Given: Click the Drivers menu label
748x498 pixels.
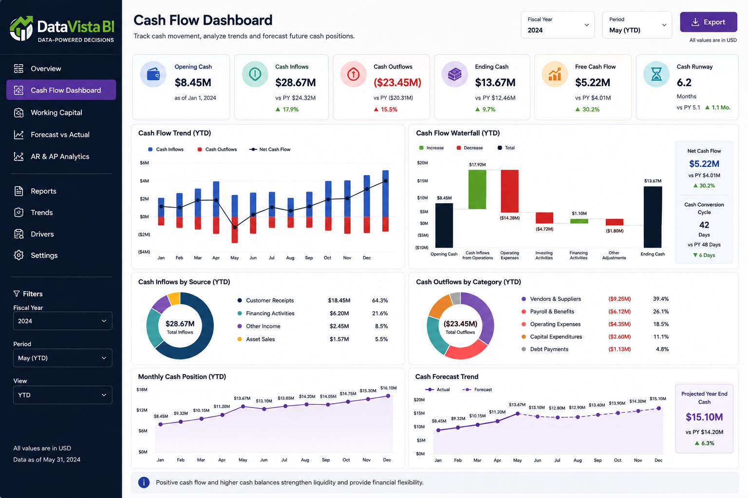Looking at the screenshot, I should (42, 234).
